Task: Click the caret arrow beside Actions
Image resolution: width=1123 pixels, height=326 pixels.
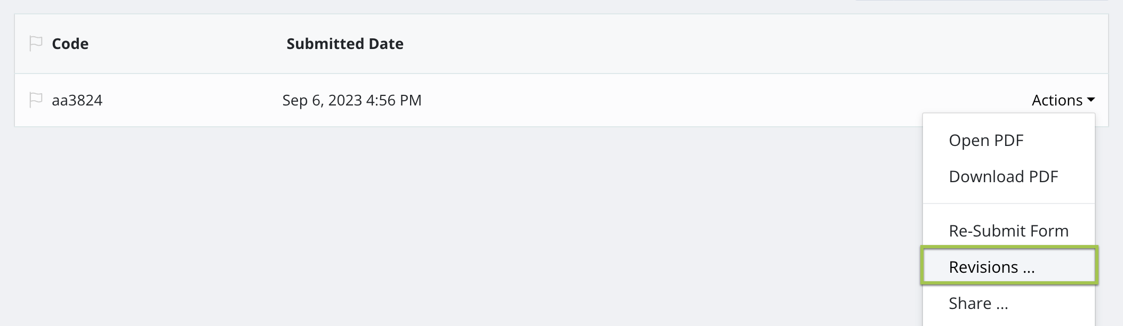Action: [1090, 100]
